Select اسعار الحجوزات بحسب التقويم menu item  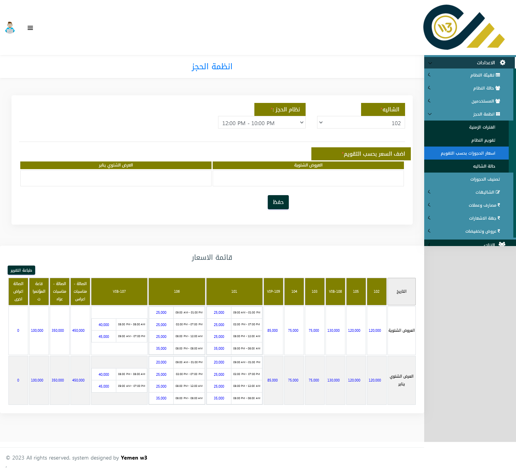[467, 153]
